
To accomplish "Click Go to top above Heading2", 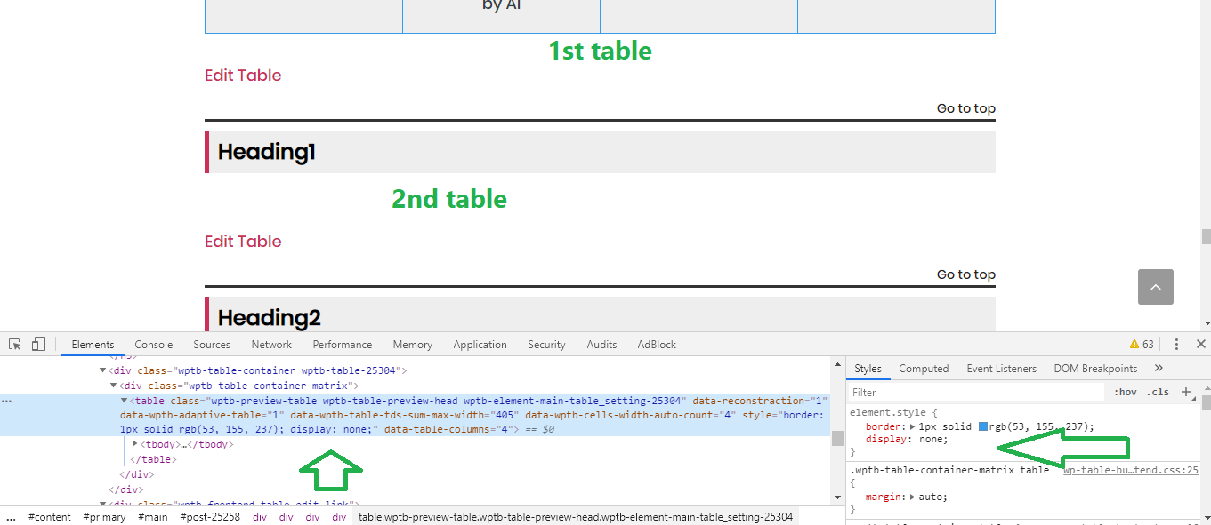I will (x=965, y=274).
